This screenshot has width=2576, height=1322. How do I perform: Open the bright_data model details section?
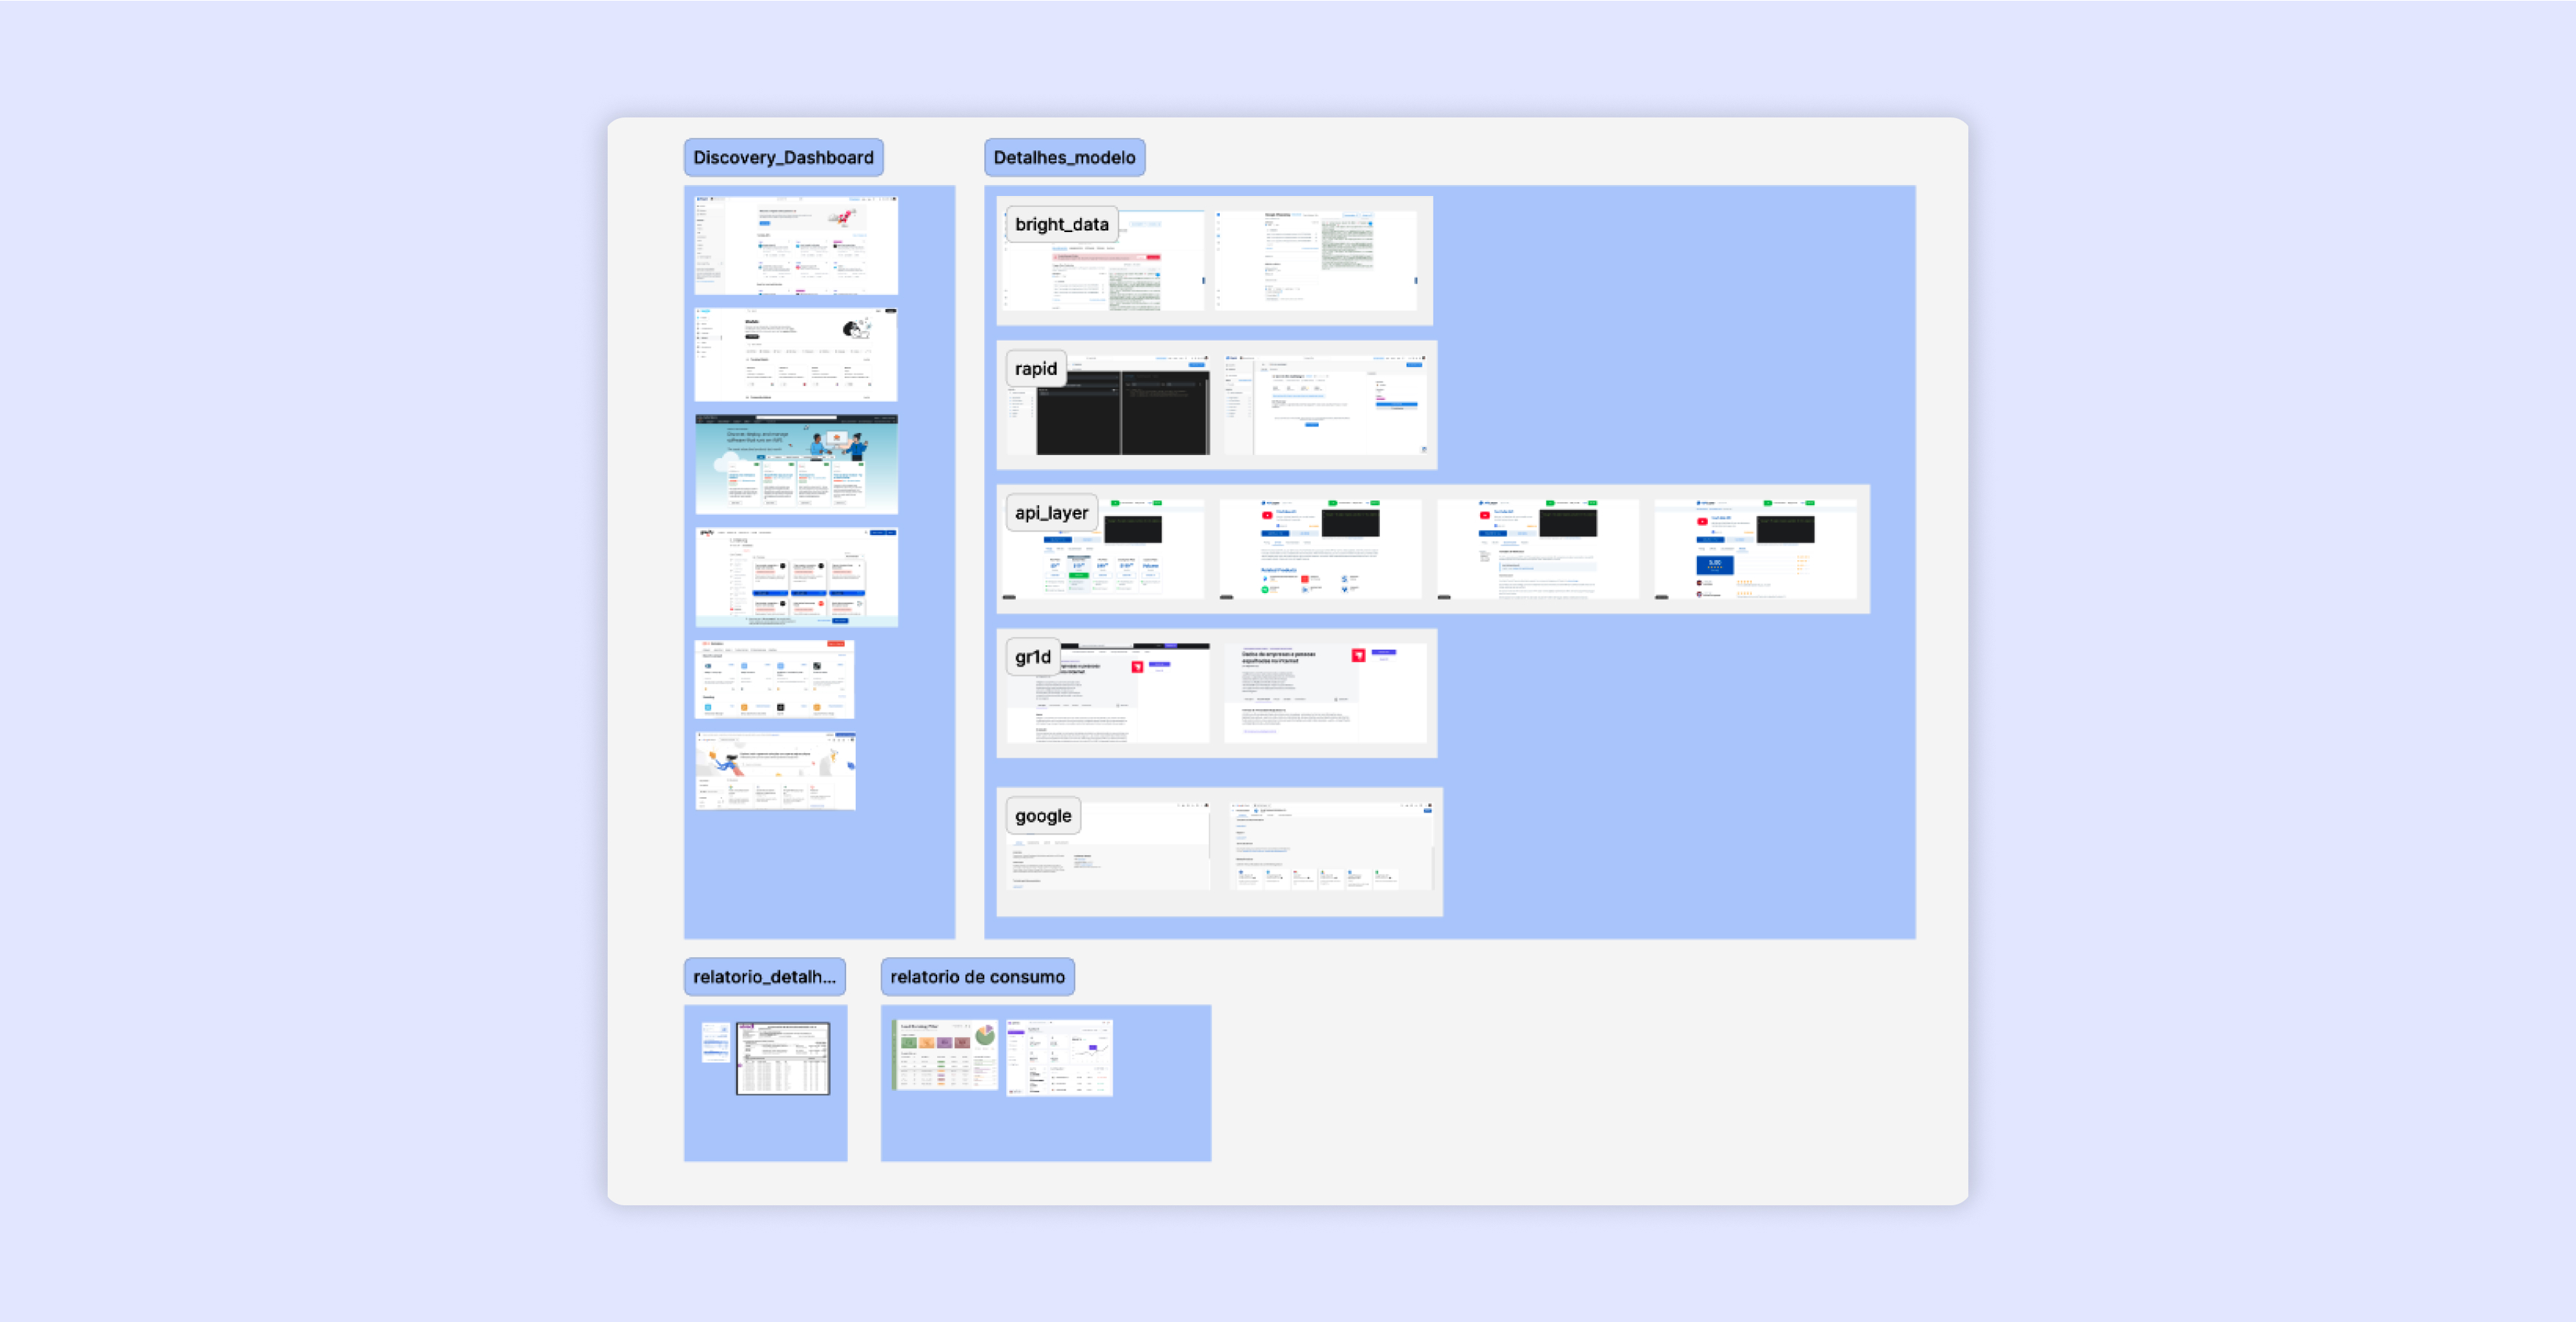click(x=1057, y=219)
